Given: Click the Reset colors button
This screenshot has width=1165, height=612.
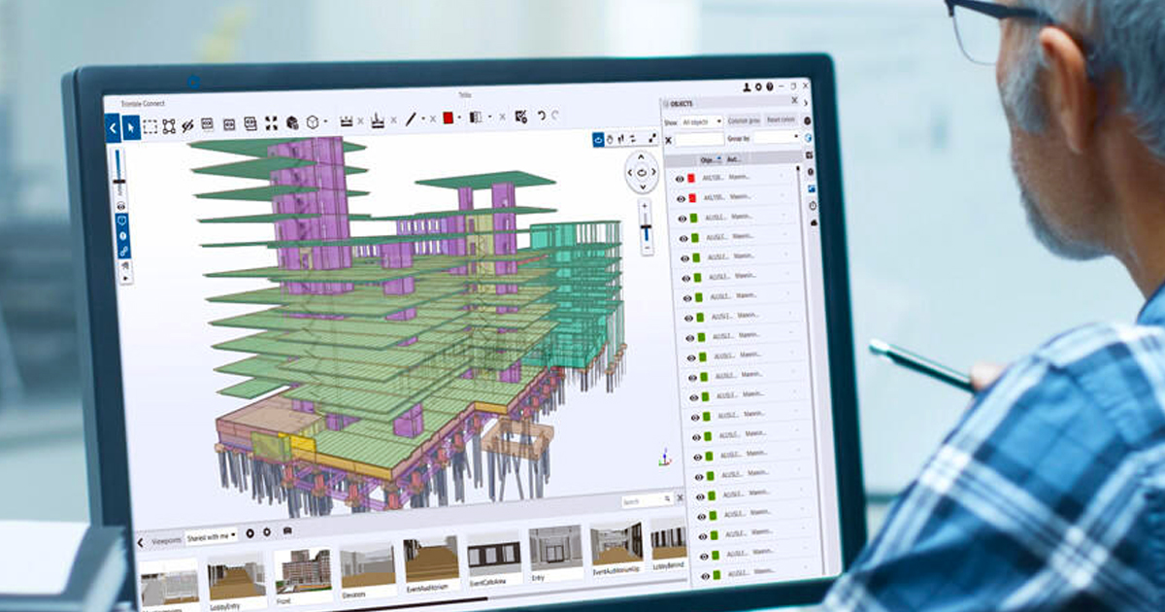Looking at the screenshot, I should (x=781, y=119).
